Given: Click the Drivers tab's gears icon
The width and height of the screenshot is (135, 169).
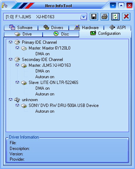Looking at the screenshot, I should (x=46, y=27).
